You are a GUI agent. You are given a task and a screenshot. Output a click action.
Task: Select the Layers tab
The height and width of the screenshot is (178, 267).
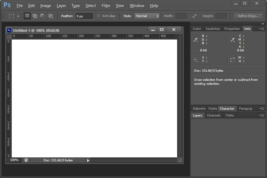(197, 115)
